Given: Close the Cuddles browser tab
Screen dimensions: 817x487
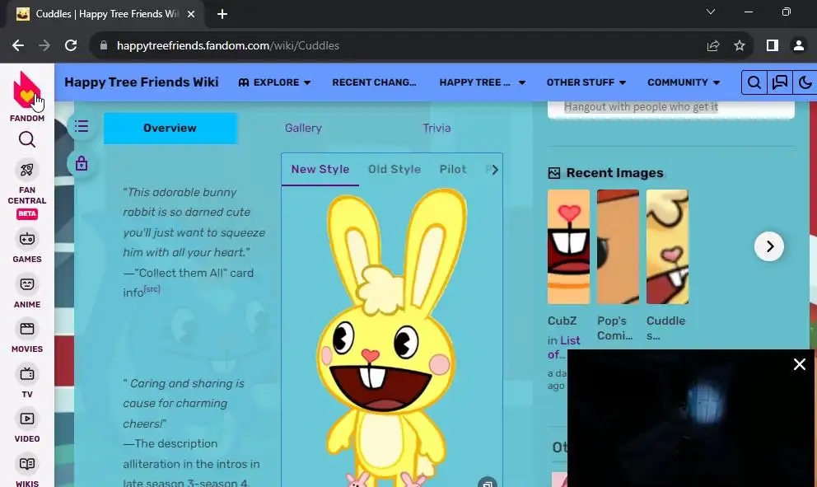Looking at the screenshot, I should pyautogui.click(x=191, y=14).
